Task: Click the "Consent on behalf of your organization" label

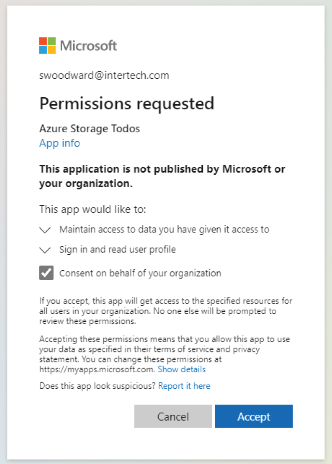Action: pos(140,273)
